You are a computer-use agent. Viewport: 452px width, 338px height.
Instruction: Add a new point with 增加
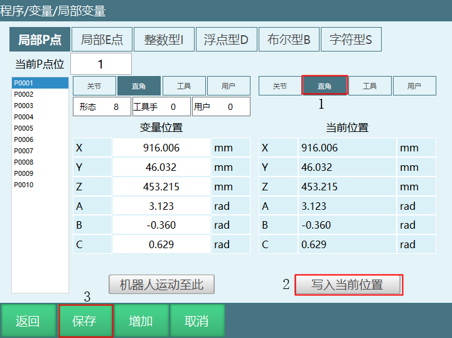141,321
